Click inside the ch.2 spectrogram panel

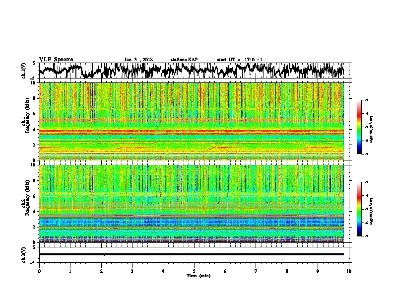click(x=191, y=204)
